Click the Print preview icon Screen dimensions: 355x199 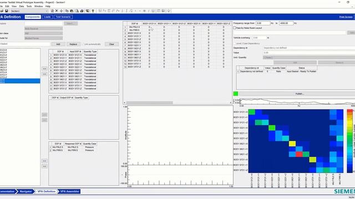click(77, 11)
